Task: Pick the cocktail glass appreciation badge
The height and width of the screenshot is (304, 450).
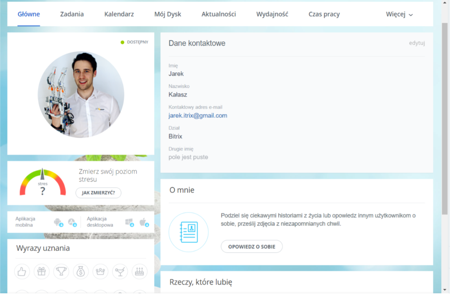Action: (x=120, y=272)
